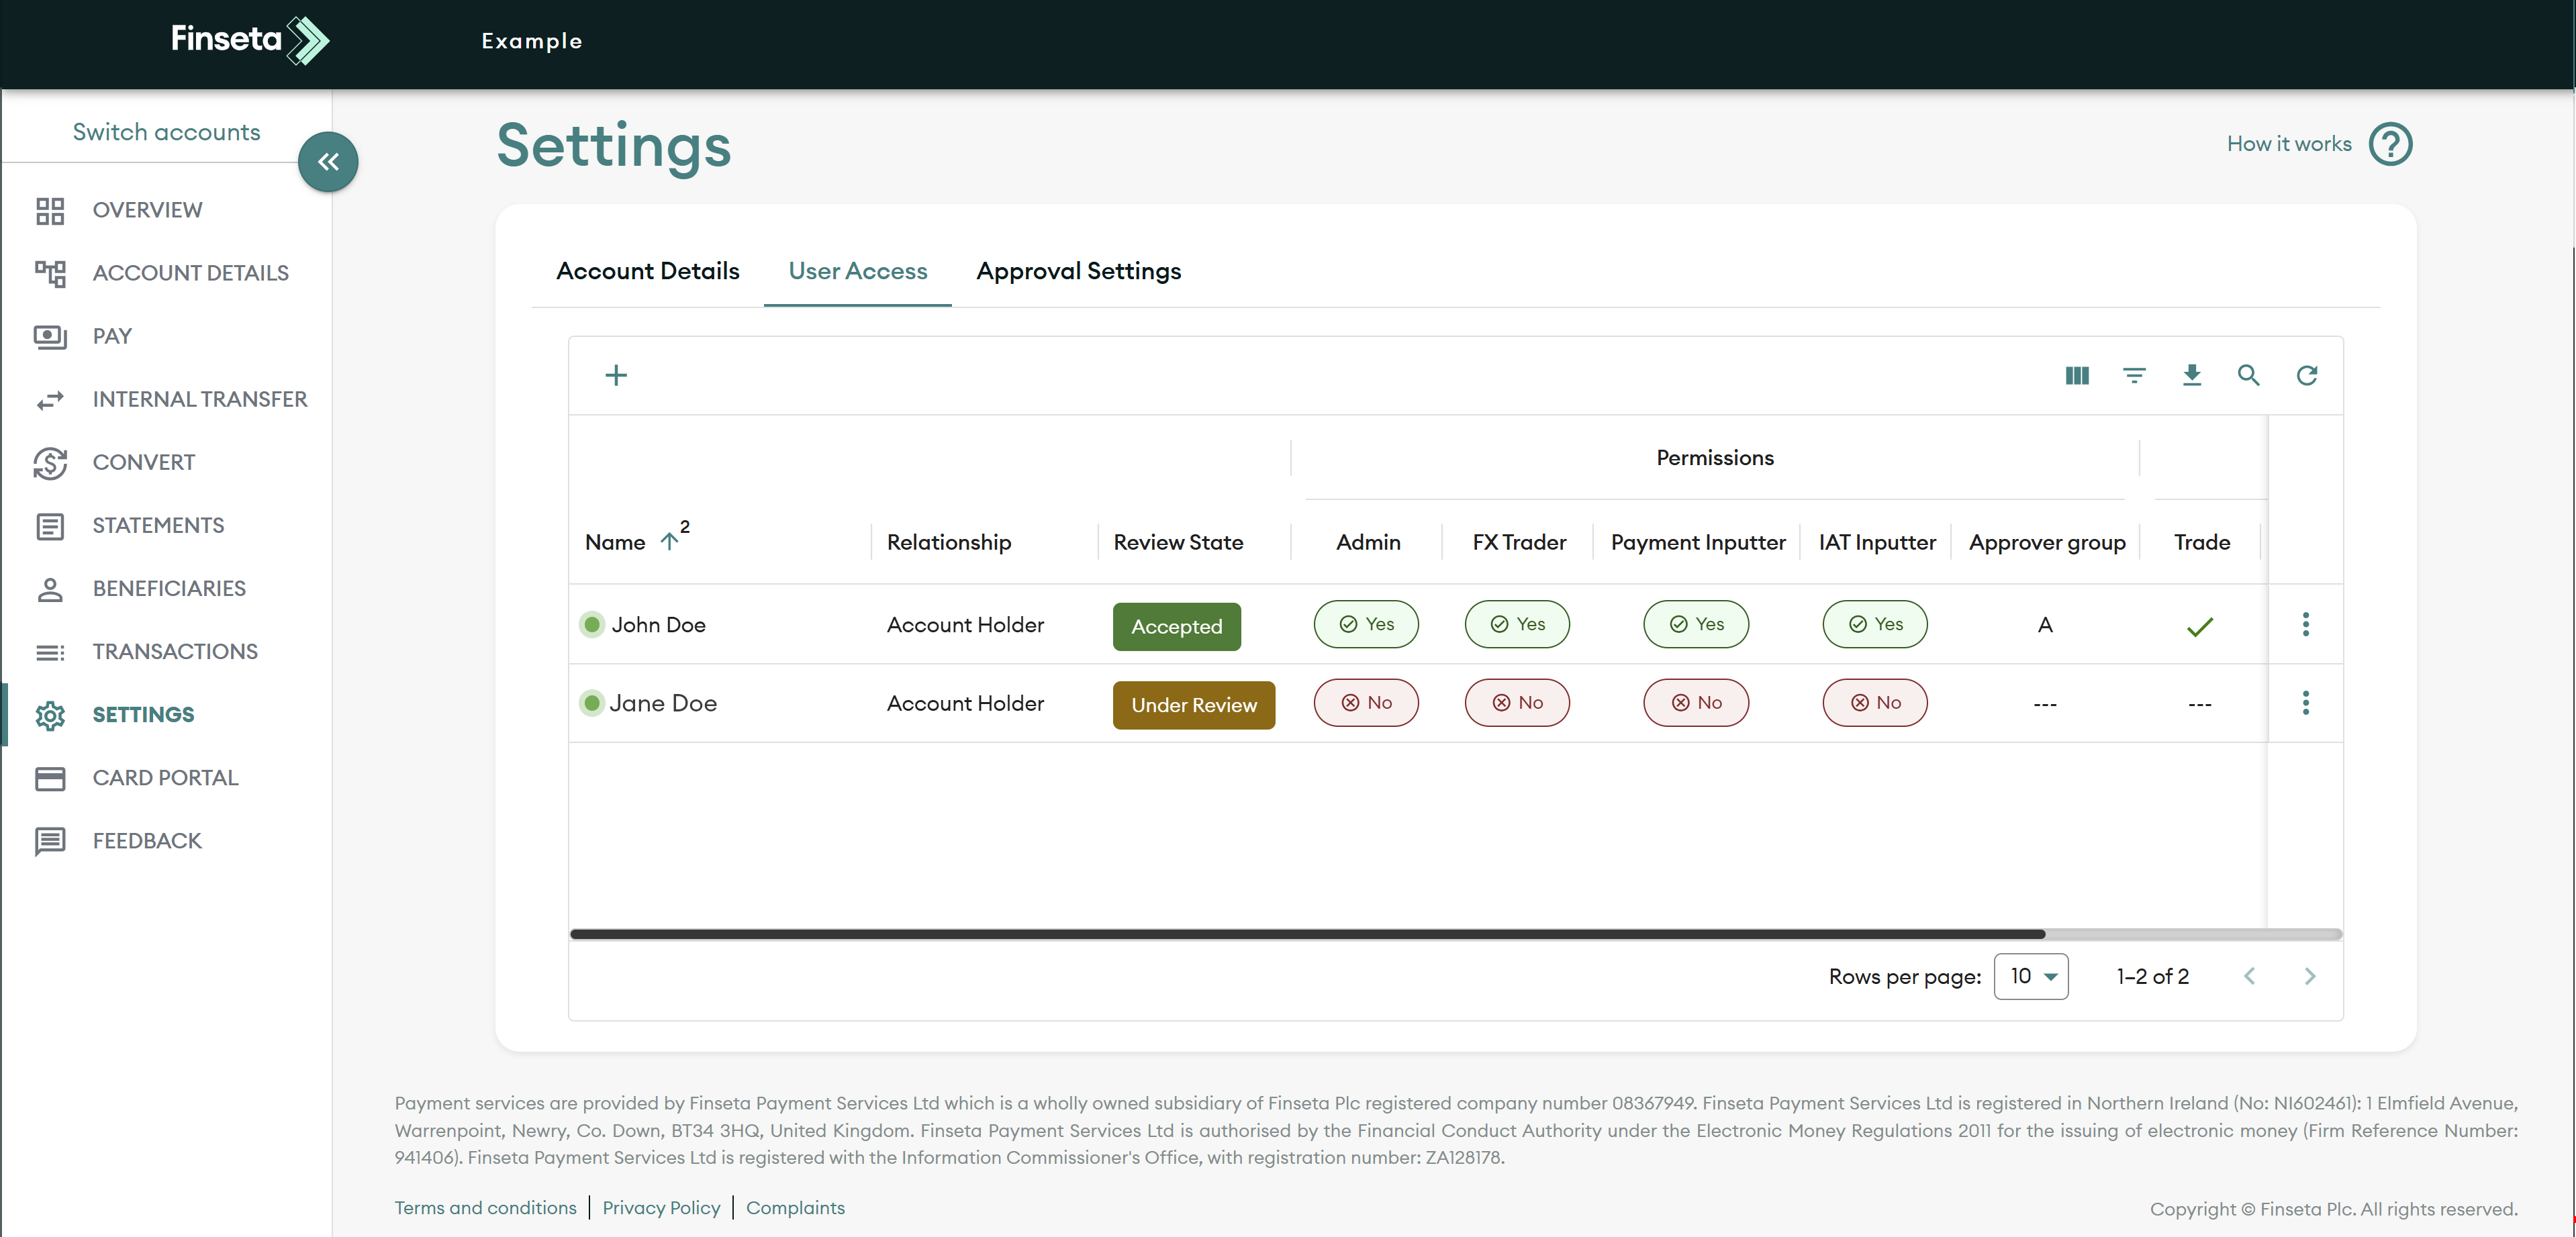This screenshot has height=1237, width=2576.
Task: Open the Privacy Policy link
Action: [x=660, y=1208]
